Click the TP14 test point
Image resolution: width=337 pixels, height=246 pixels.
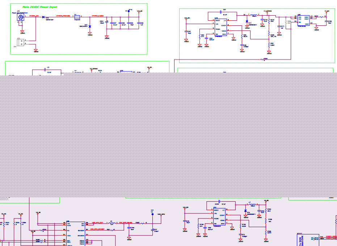(x=130, y=12)
